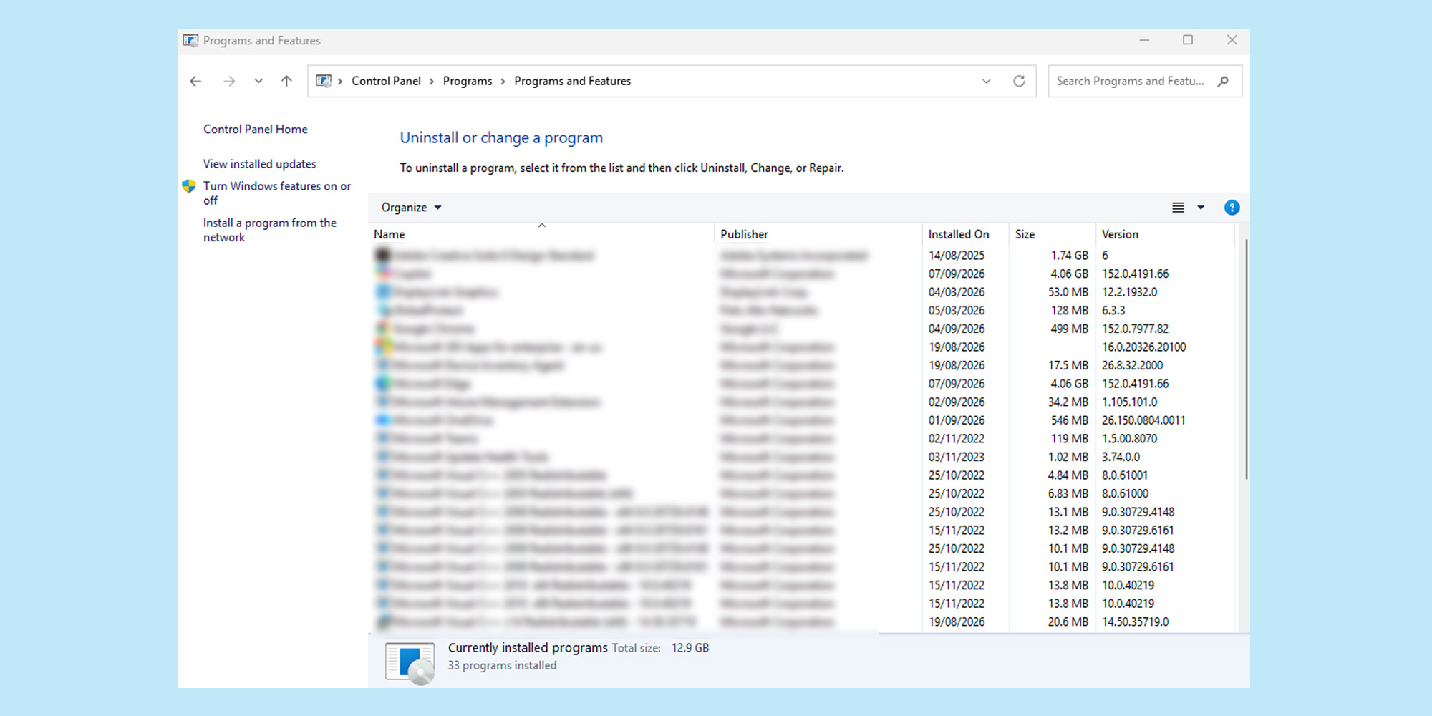Screen dimensions: 1432x716
Task: Maximize the Programs and Features window
Action: tap(1188, 41)
